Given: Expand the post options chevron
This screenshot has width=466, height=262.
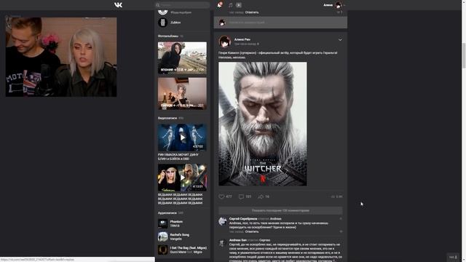Looking at the screenshot, I should 340,40.
